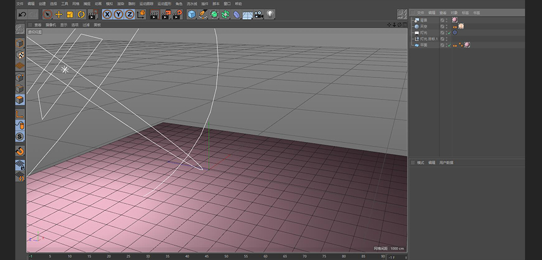Select the Rotate tool
Viewport: 542px width, 260px height.
point(81,14)
